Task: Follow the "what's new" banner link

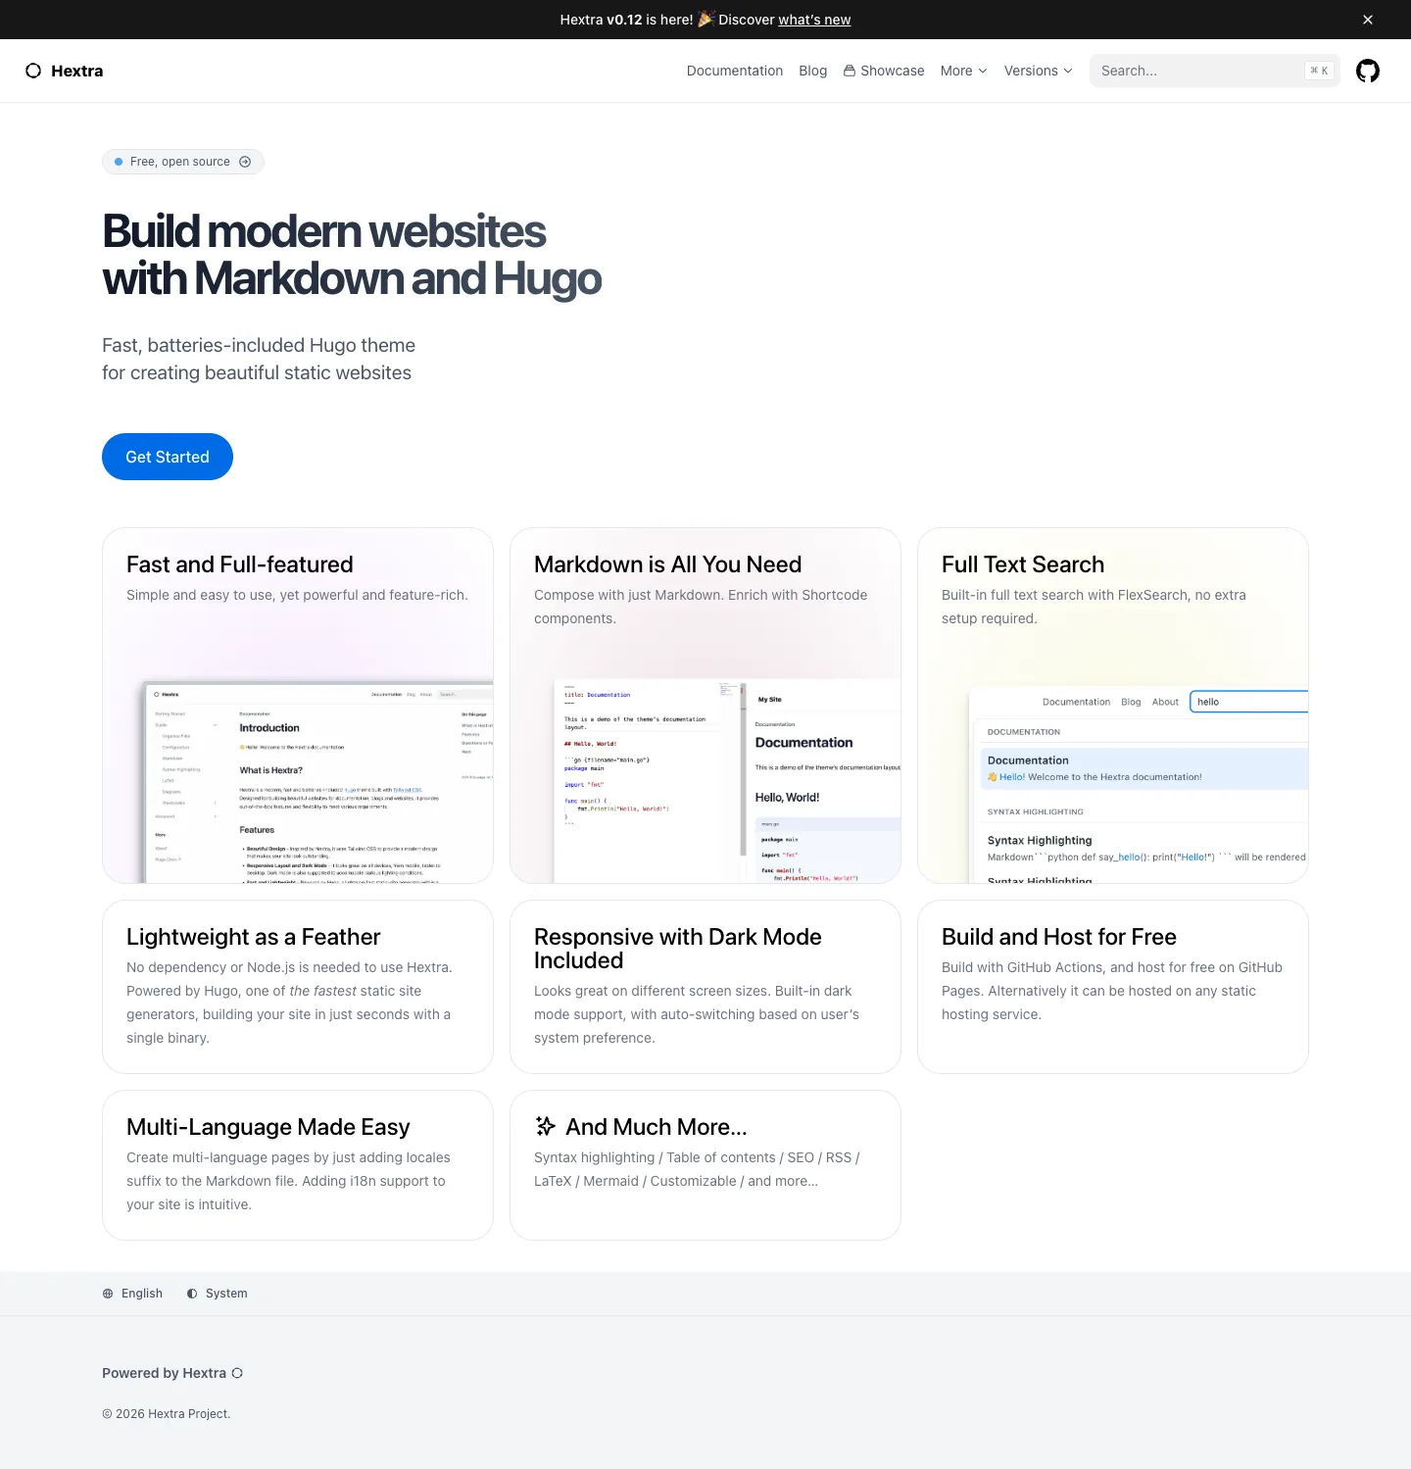Action: [x=814, y=20]
